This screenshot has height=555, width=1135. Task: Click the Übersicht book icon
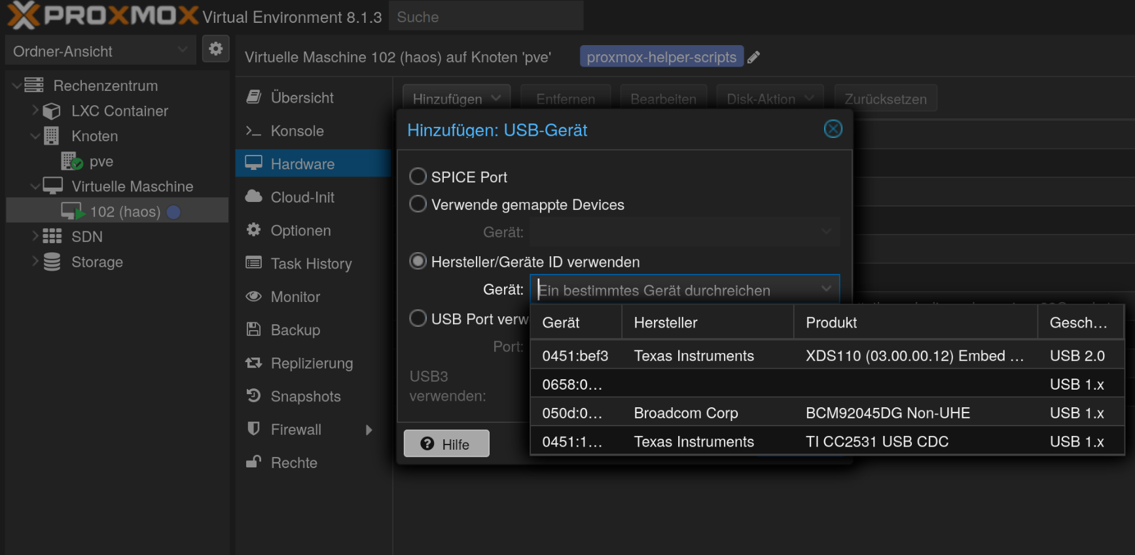click(254, 97)
